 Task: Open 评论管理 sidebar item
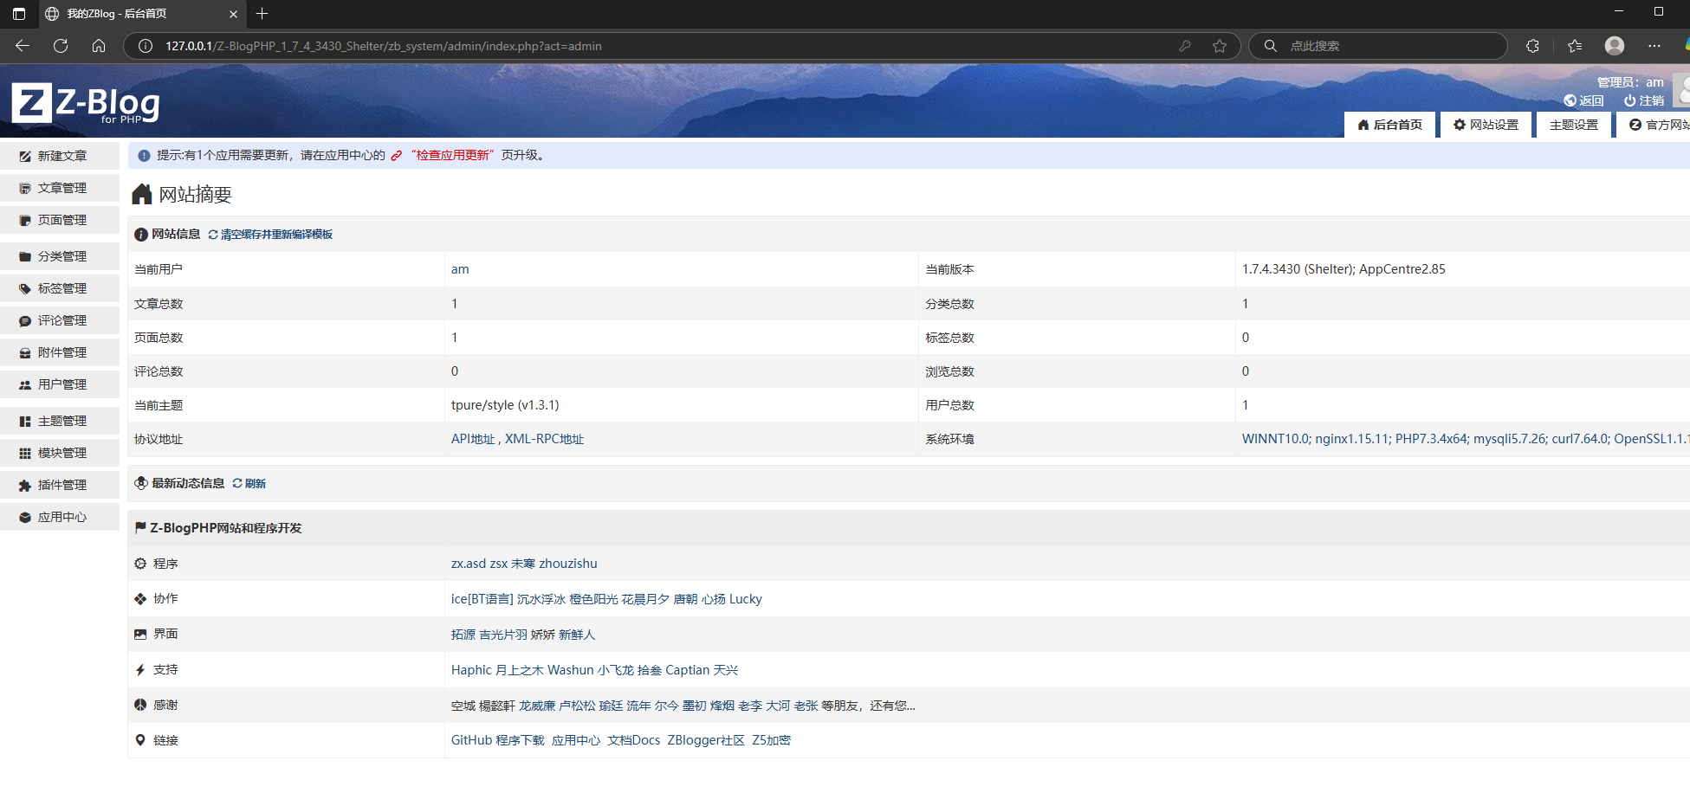coord(60,320)
